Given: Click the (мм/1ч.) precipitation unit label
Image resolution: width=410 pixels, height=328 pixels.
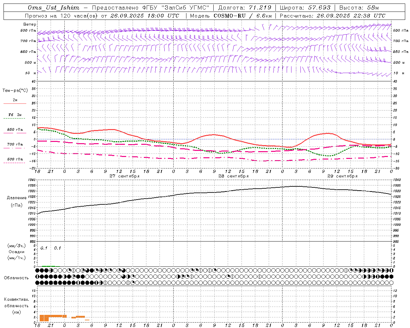Looking at the screenshot, I should pos(16,258).
